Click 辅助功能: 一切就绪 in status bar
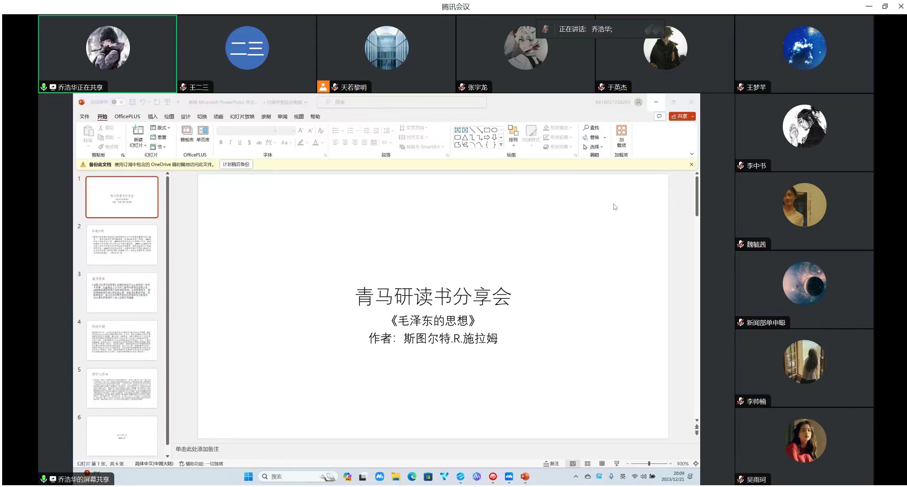Image resolution: width=907 pixels, height=487 pixels. point(201,464)
